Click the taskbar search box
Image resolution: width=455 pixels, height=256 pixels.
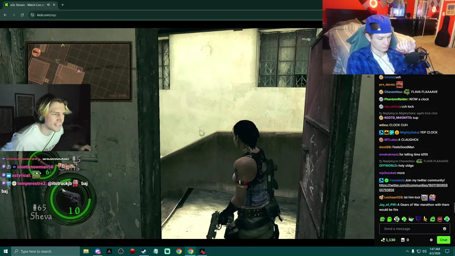point(45,251)
